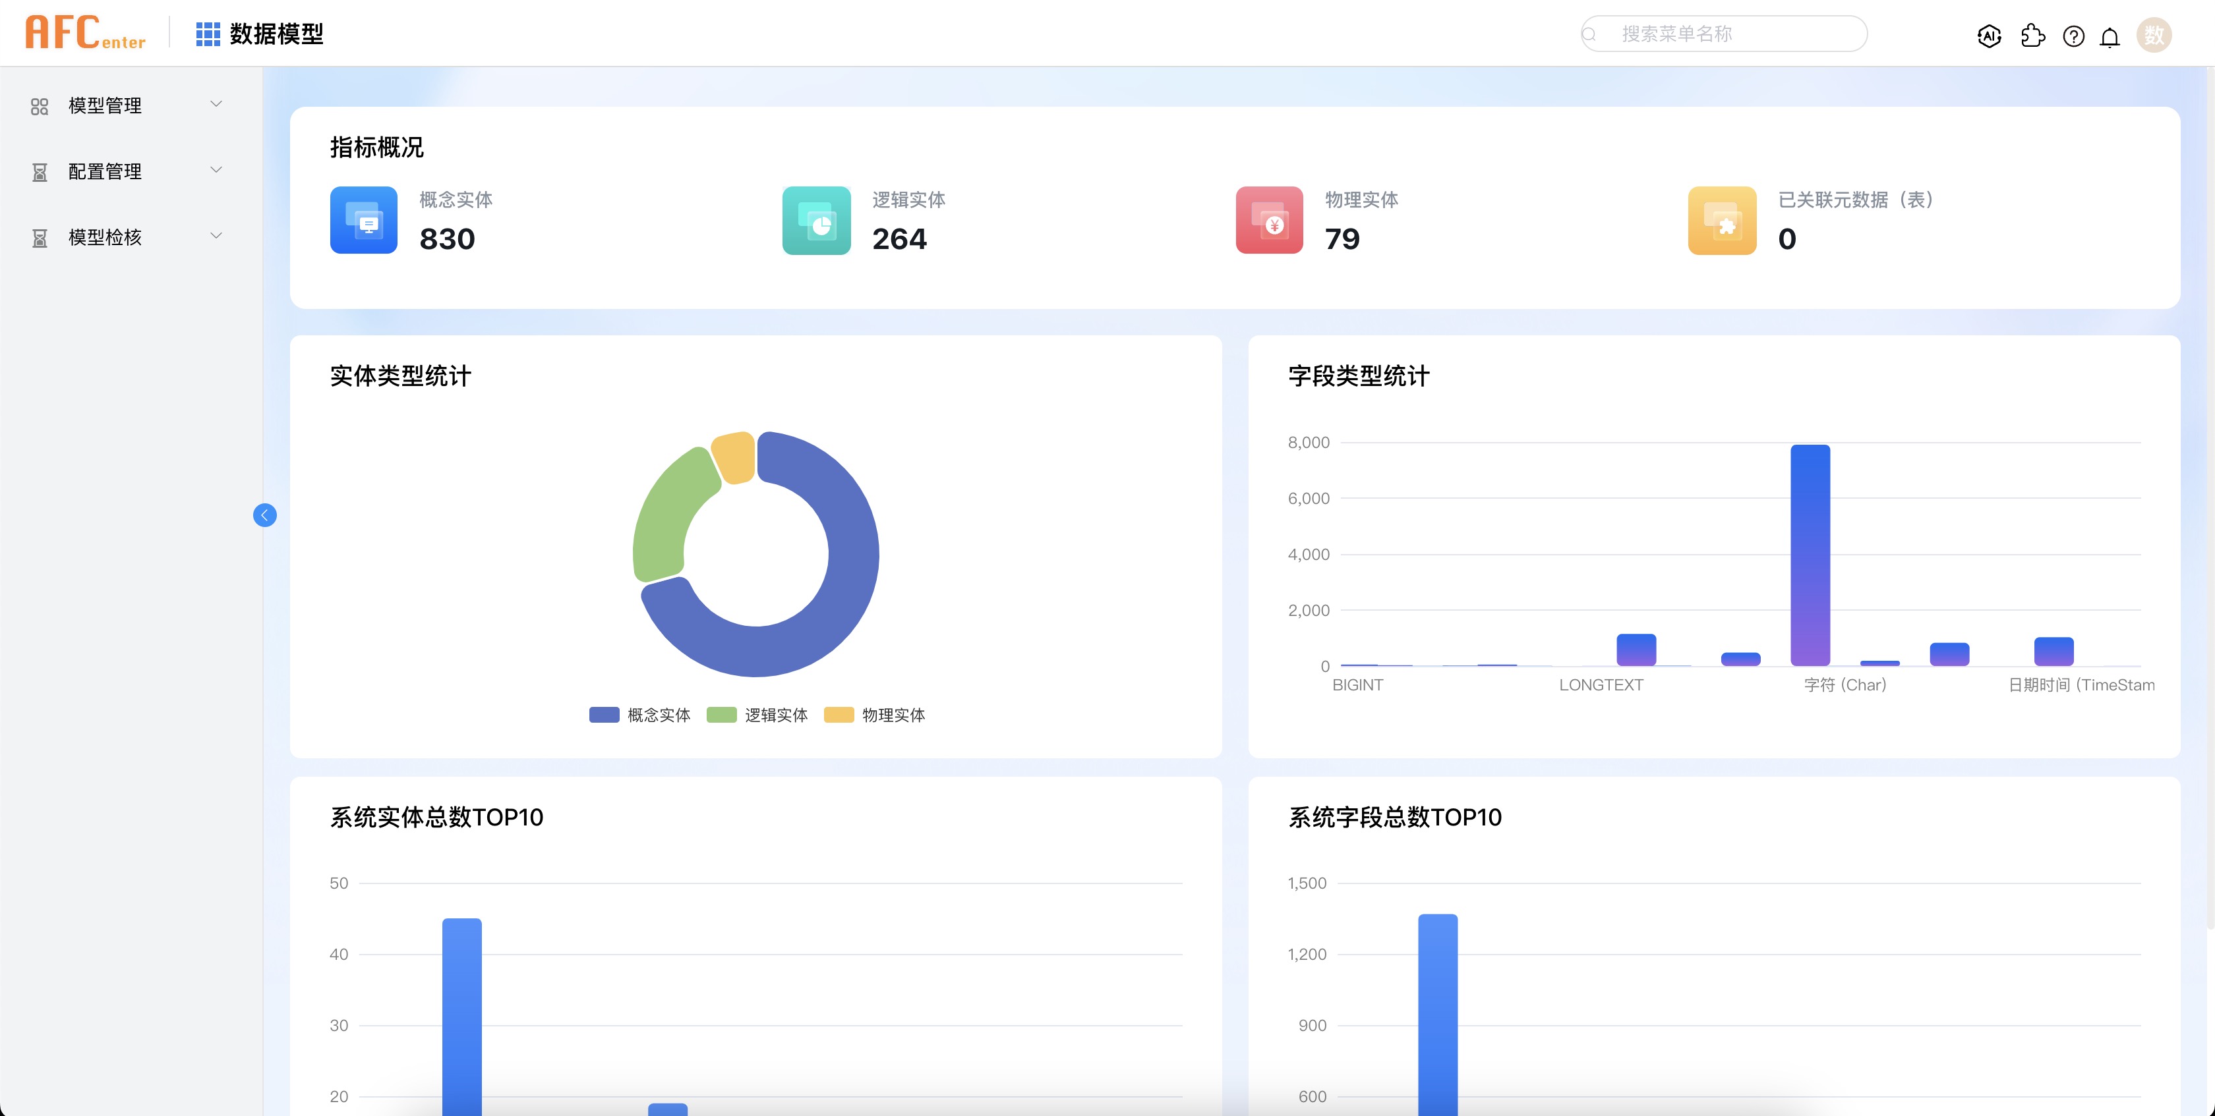The height and width of the screenshot is (1116, 2215).
Task: Collapse the sidebar with blue arrow button
Action: [265, 515]
